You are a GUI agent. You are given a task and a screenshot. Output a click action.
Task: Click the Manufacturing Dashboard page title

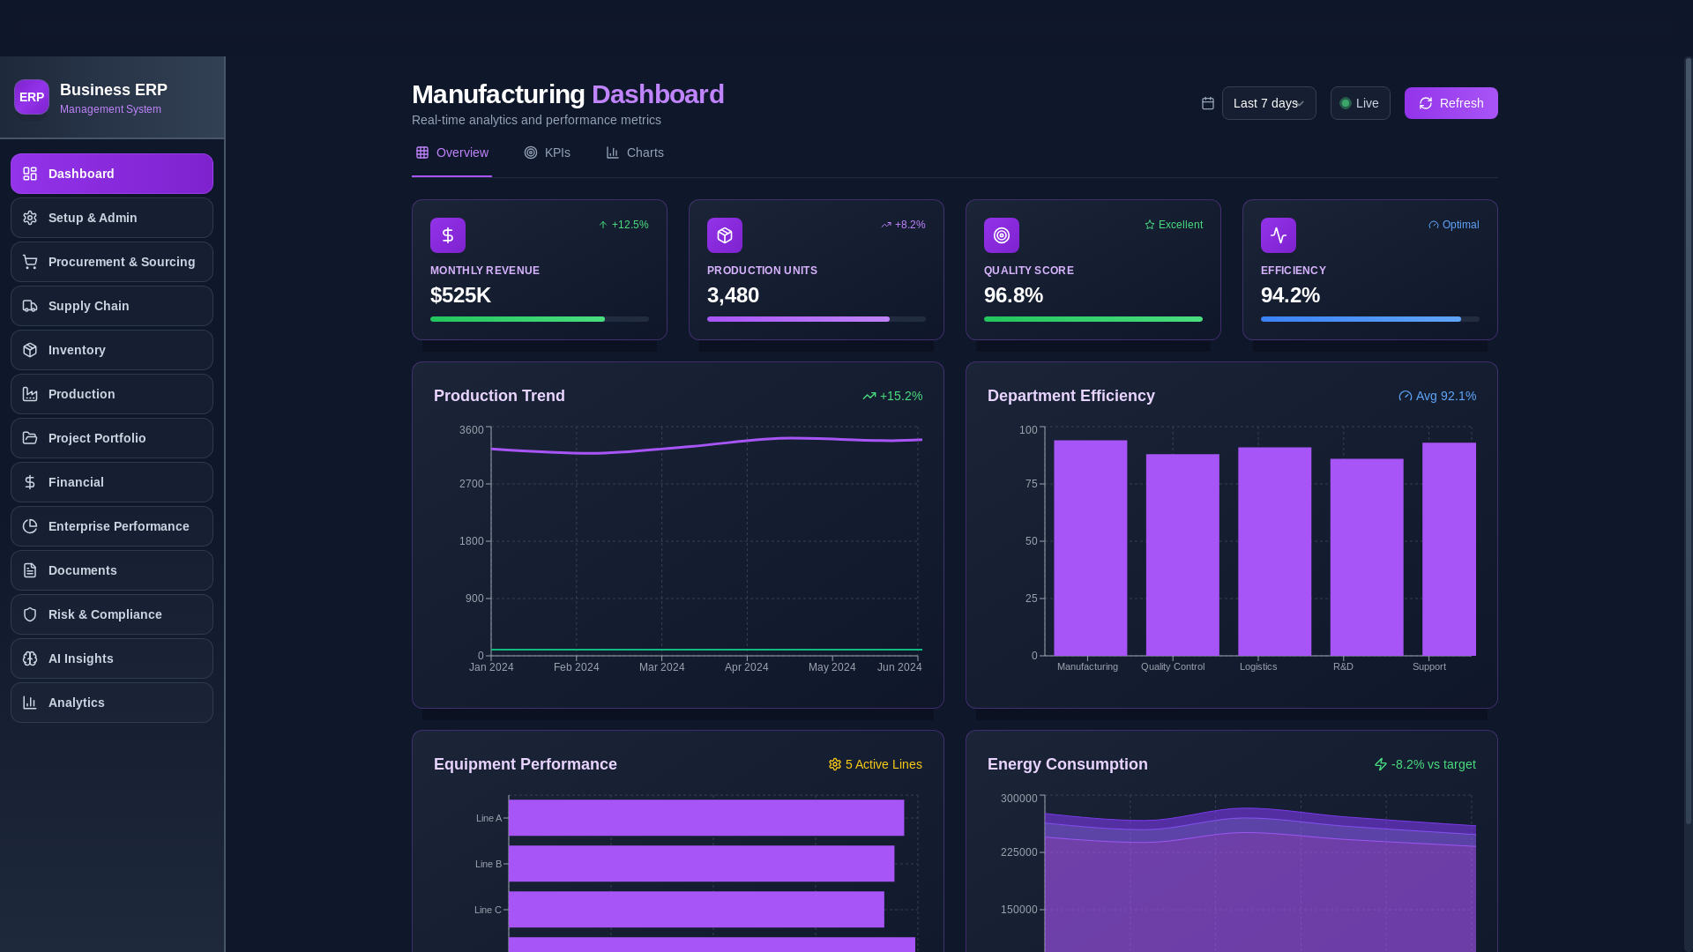point(568,94)
